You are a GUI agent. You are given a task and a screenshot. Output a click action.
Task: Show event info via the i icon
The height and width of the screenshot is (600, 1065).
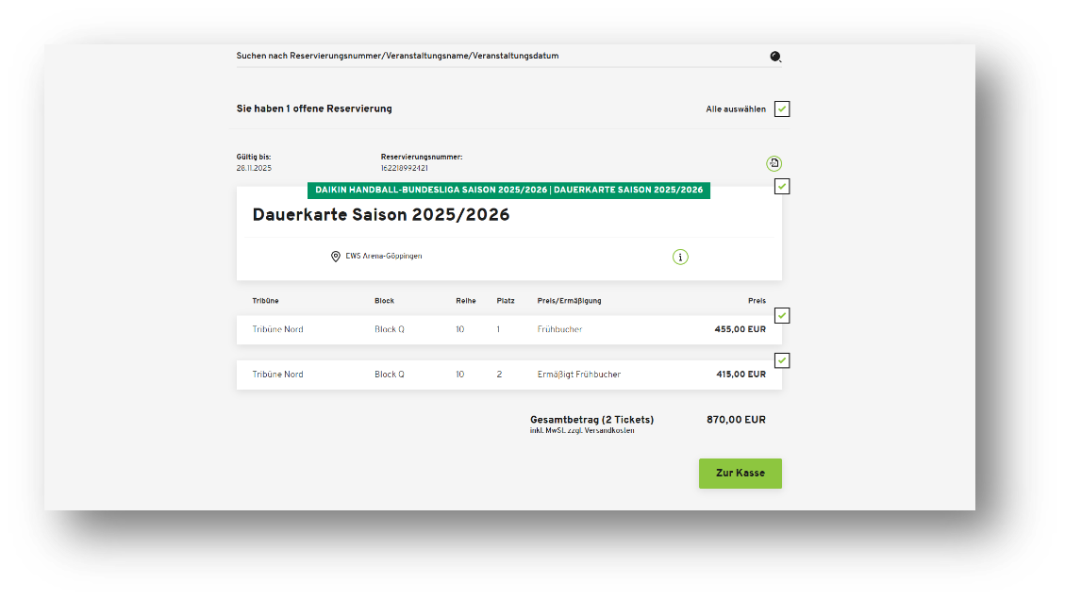tap(680, 257)
